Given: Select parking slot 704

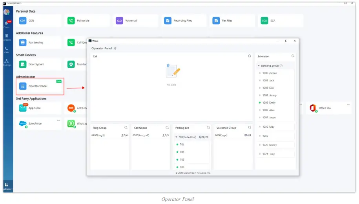Looking at the screenshot, I should coord(192,167).
